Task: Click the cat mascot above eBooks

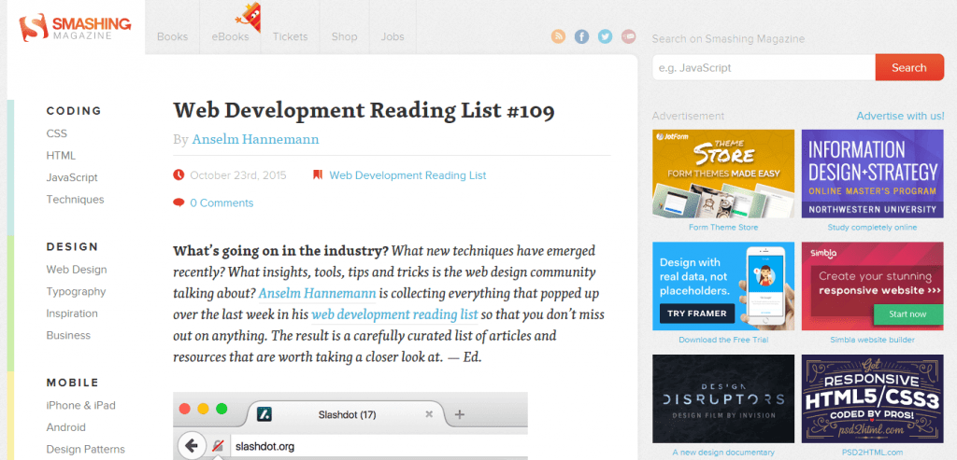Action: click(x=250, y=17)
